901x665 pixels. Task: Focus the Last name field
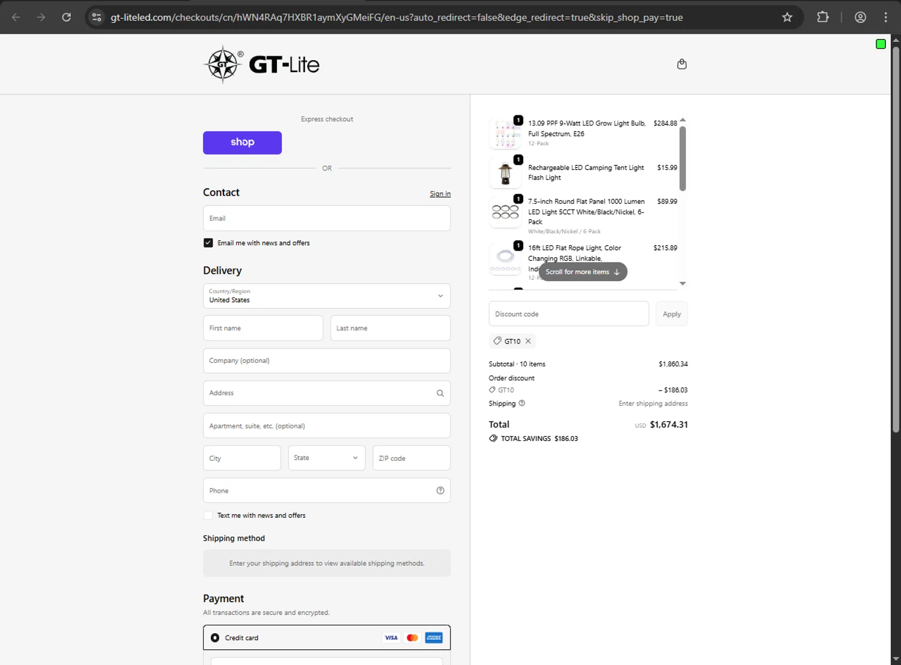390,329
